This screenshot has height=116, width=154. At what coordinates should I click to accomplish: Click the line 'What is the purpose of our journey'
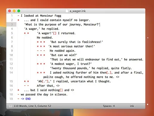tap(62, 24)
